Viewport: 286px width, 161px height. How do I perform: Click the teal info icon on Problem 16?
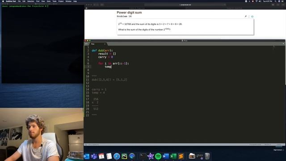252,17
